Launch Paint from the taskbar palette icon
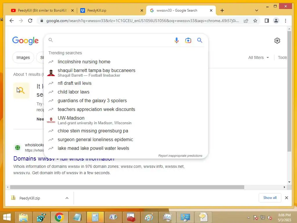Screen dimensions: 297x223 click(x=149, y=217)
